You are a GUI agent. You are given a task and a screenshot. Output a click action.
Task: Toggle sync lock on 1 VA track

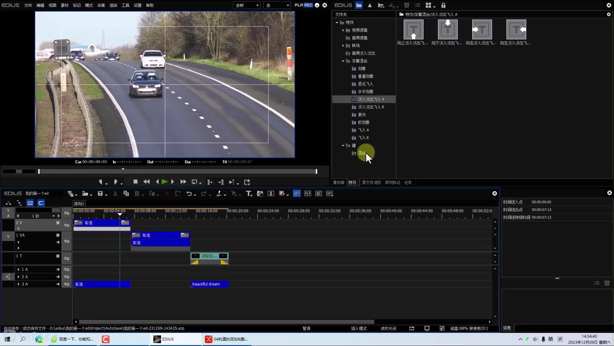click(67, 241)
